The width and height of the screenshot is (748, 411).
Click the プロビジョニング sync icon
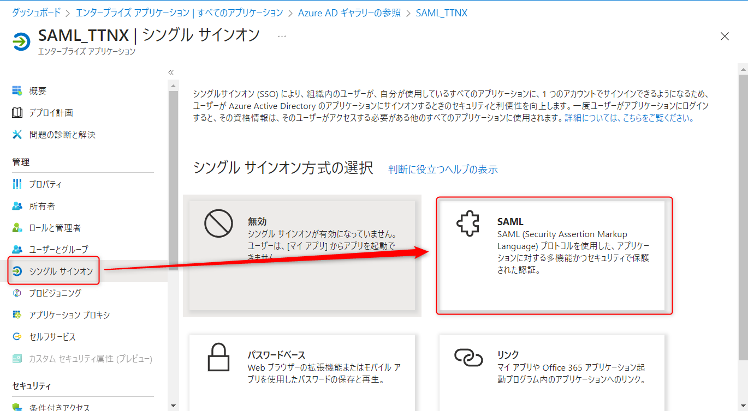[x=17, y=293]
